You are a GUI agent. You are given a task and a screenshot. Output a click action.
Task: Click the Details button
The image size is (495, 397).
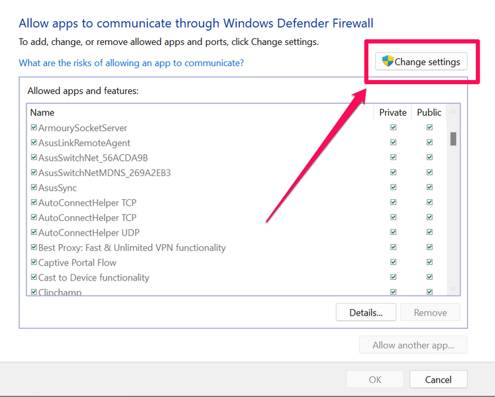point(366,312)
